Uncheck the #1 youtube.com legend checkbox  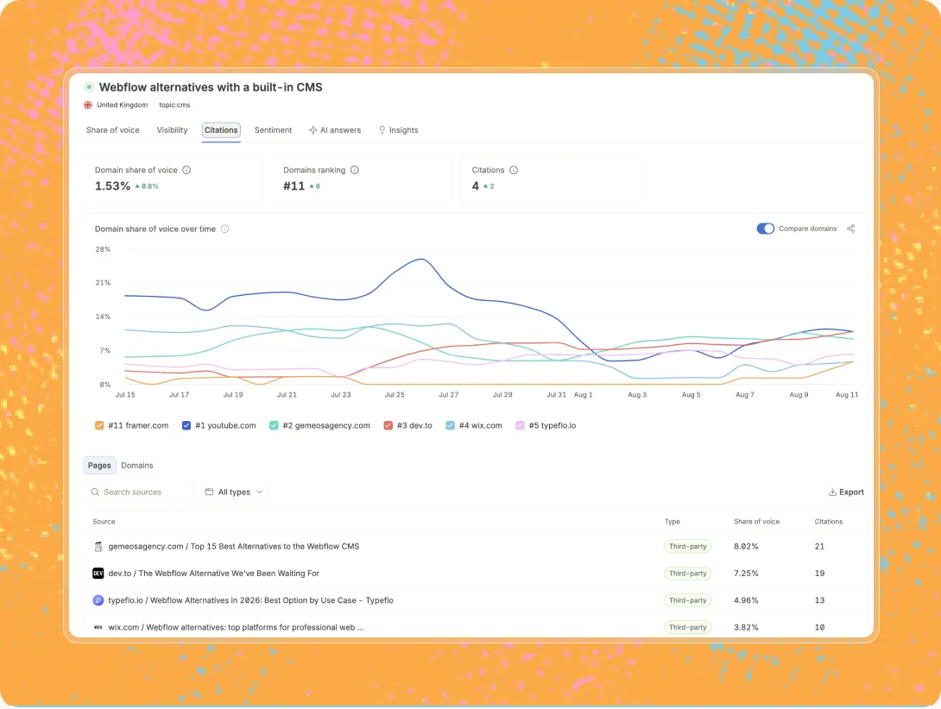(x=186, y=425)
